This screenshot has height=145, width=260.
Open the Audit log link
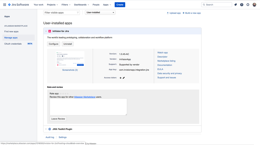tap(50, 137)
